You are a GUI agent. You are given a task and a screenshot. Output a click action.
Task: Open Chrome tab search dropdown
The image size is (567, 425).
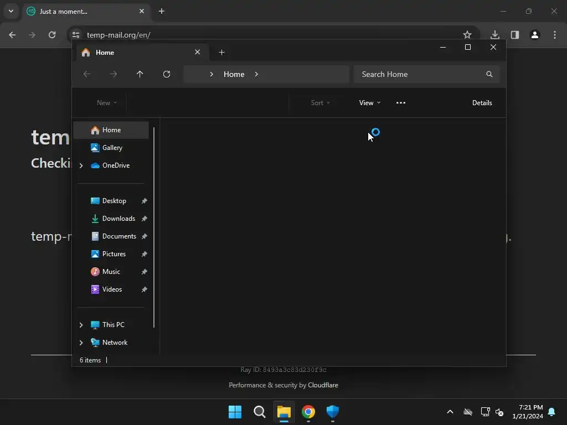(x=11, y=11)
